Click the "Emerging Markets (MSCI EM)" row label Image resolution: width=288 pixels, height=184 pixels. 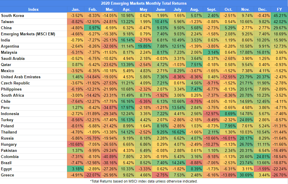tap(24, 34)
